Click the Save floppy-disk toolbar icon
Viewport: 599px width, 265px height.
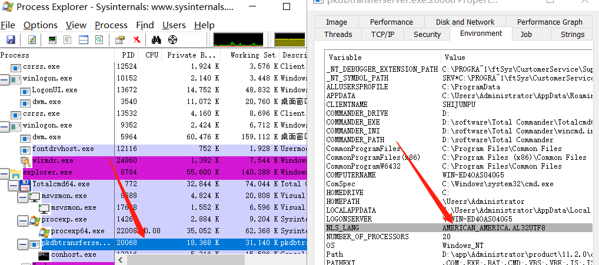[x=11, y=39]
